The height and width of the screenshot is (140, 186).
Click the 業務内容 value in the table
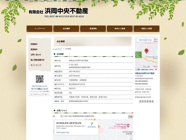(88, 97)
